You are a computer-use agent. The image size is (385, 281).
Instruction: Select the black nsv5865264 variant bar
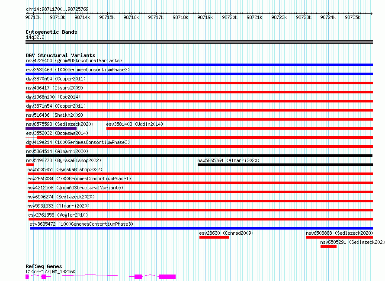286,165
